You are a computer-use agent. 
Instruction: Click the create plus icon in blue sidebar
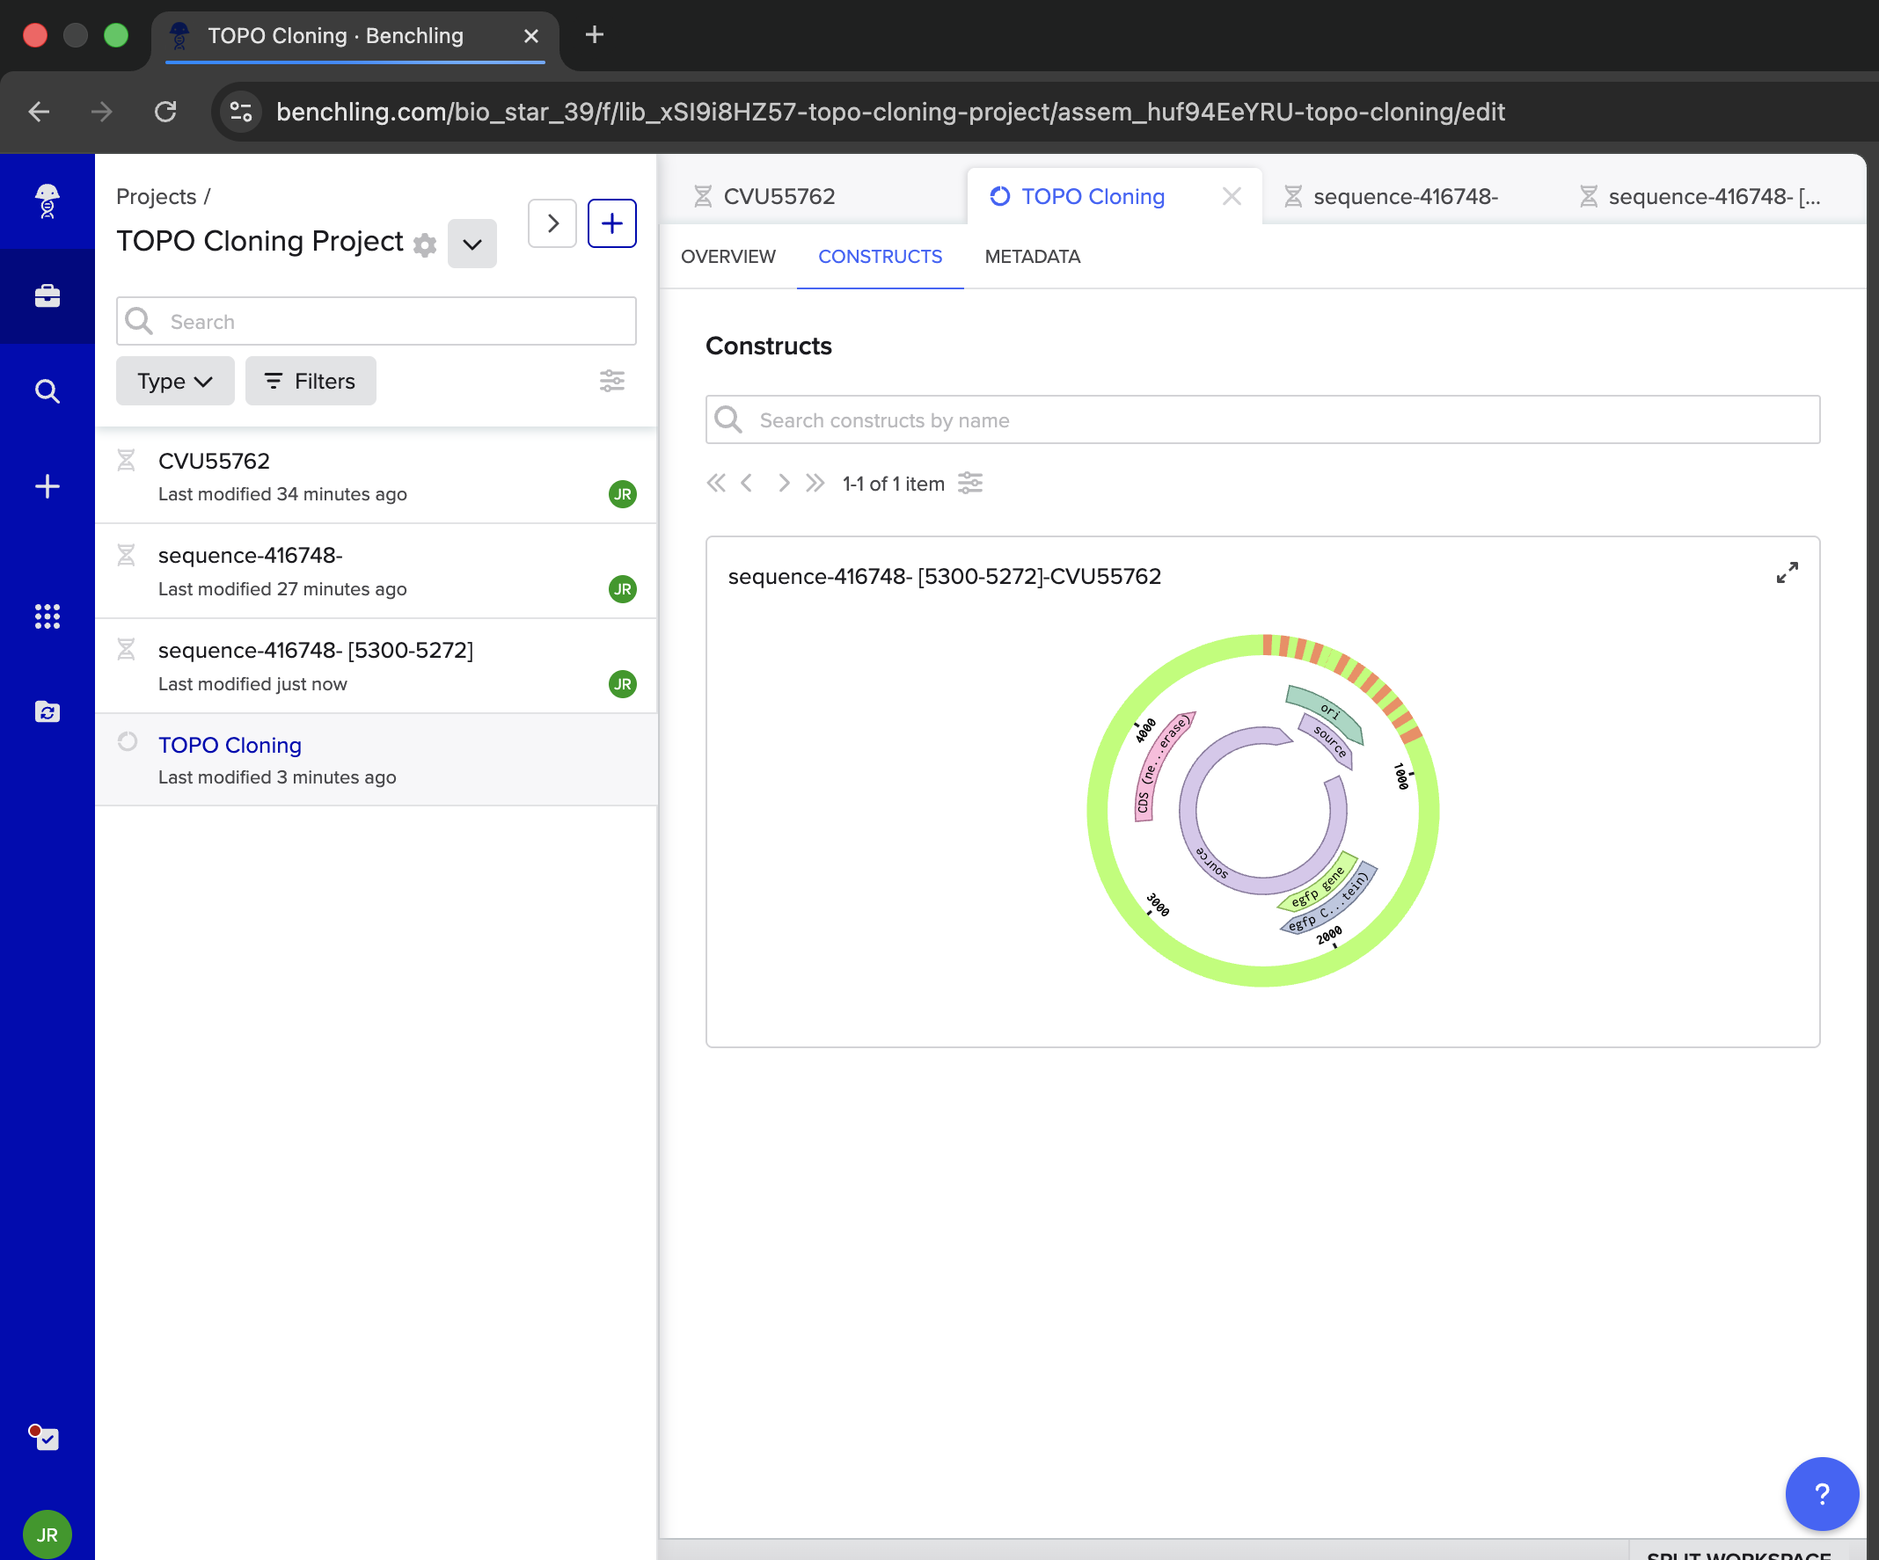pos(48,485)
